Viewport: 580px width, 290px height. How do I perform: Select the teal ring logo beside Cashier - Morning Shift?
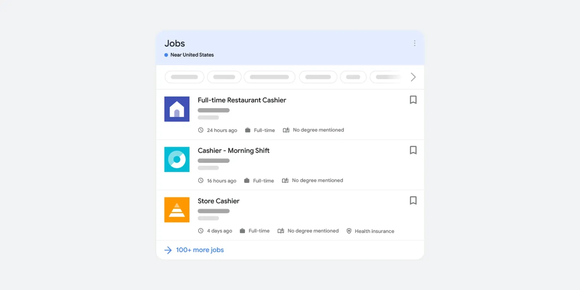tap(177, 159)
